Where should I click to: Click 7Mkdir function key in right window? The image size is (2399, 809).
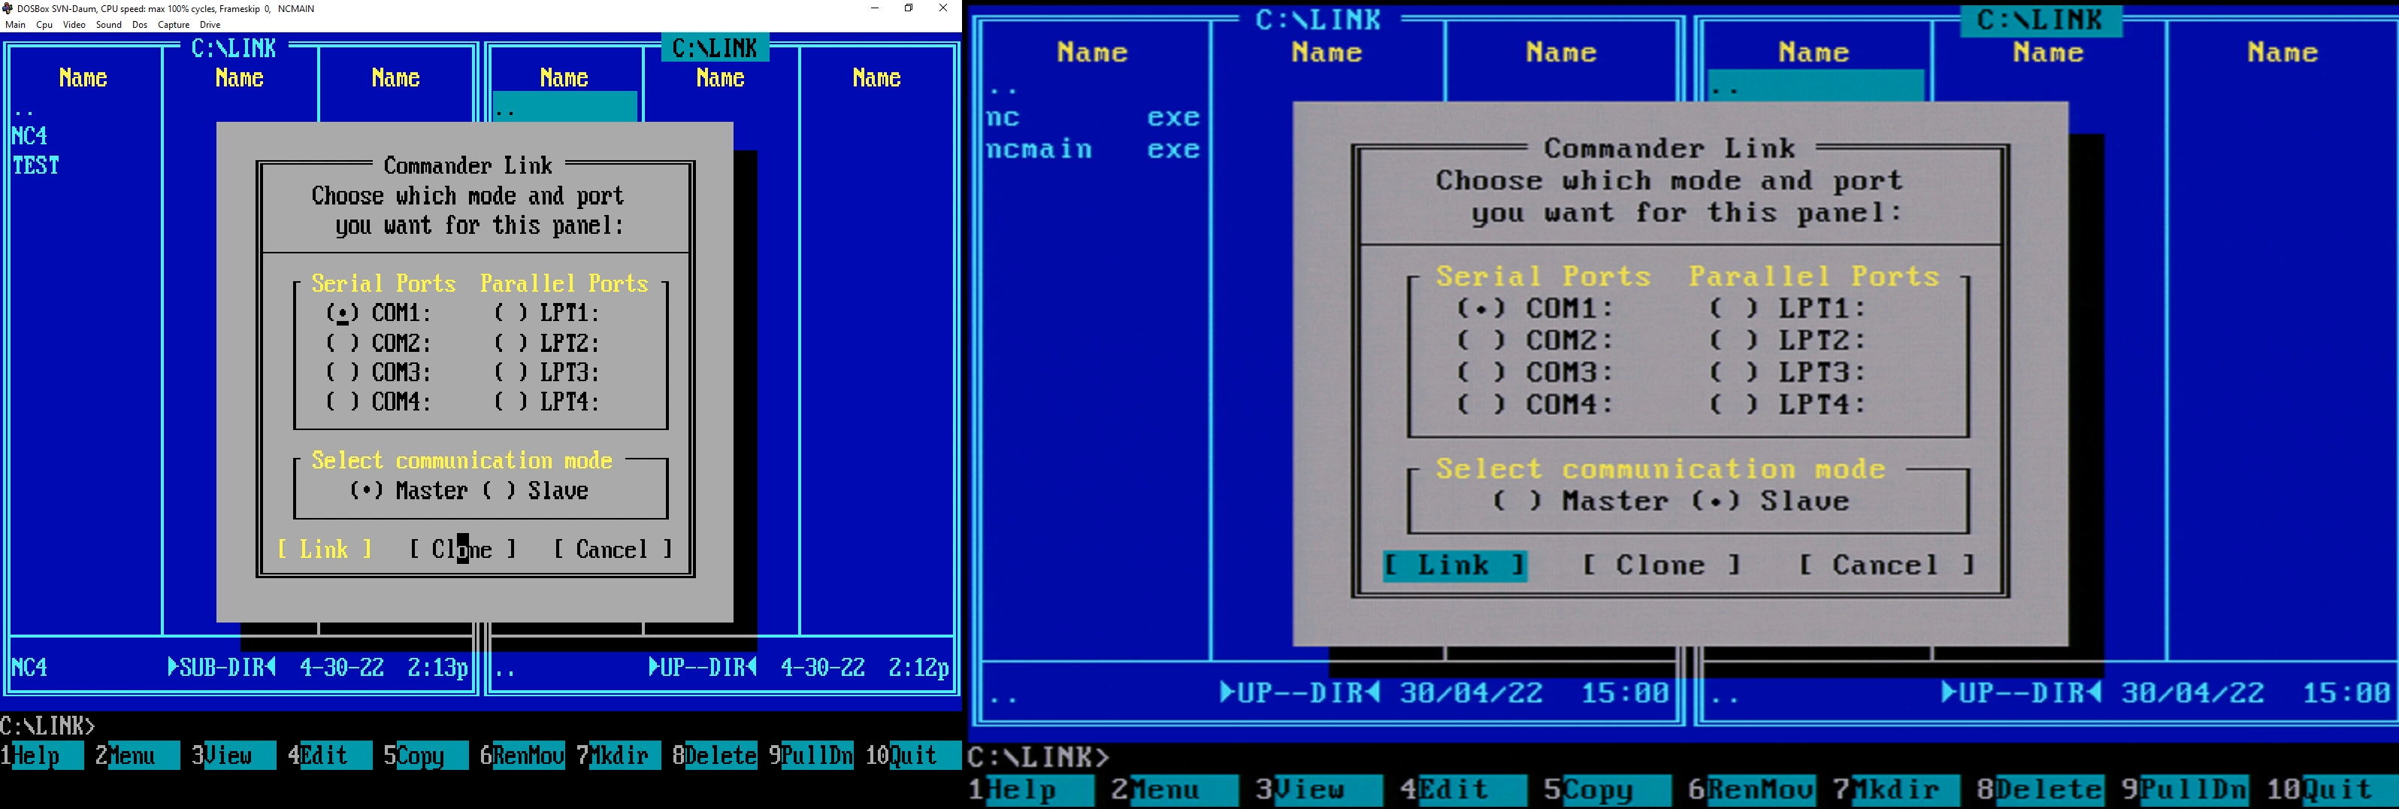pos(1895,790)
